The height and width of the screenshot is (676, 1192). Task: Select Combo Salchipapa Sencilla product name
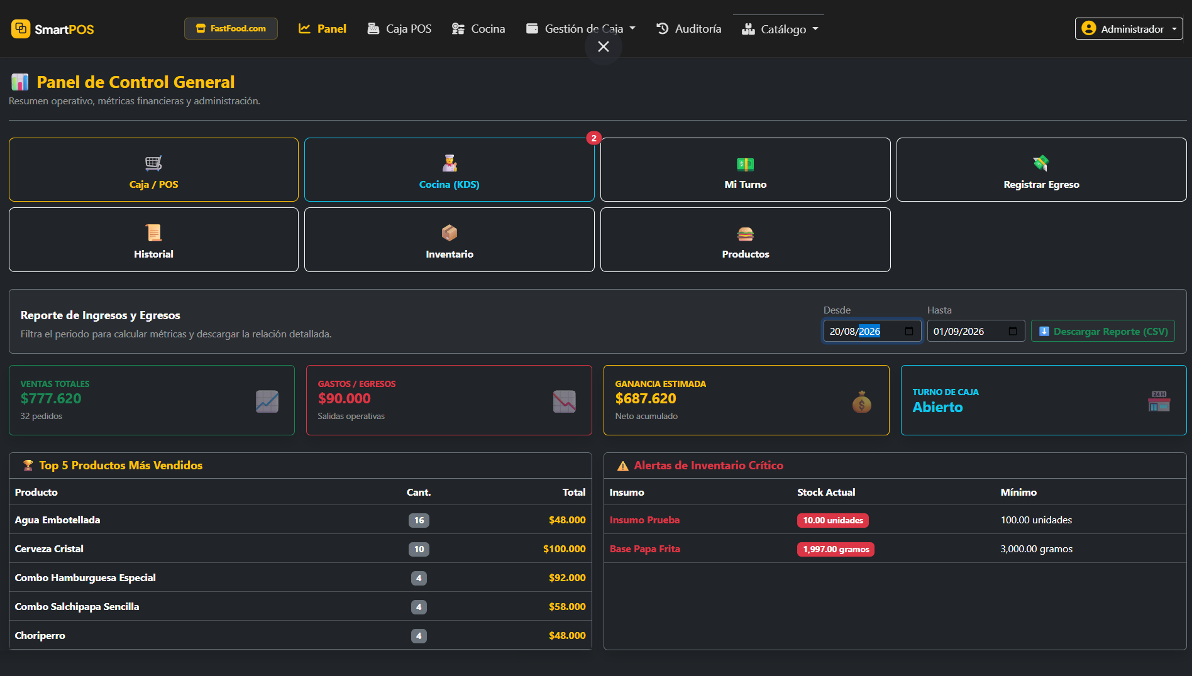(77, 606)
